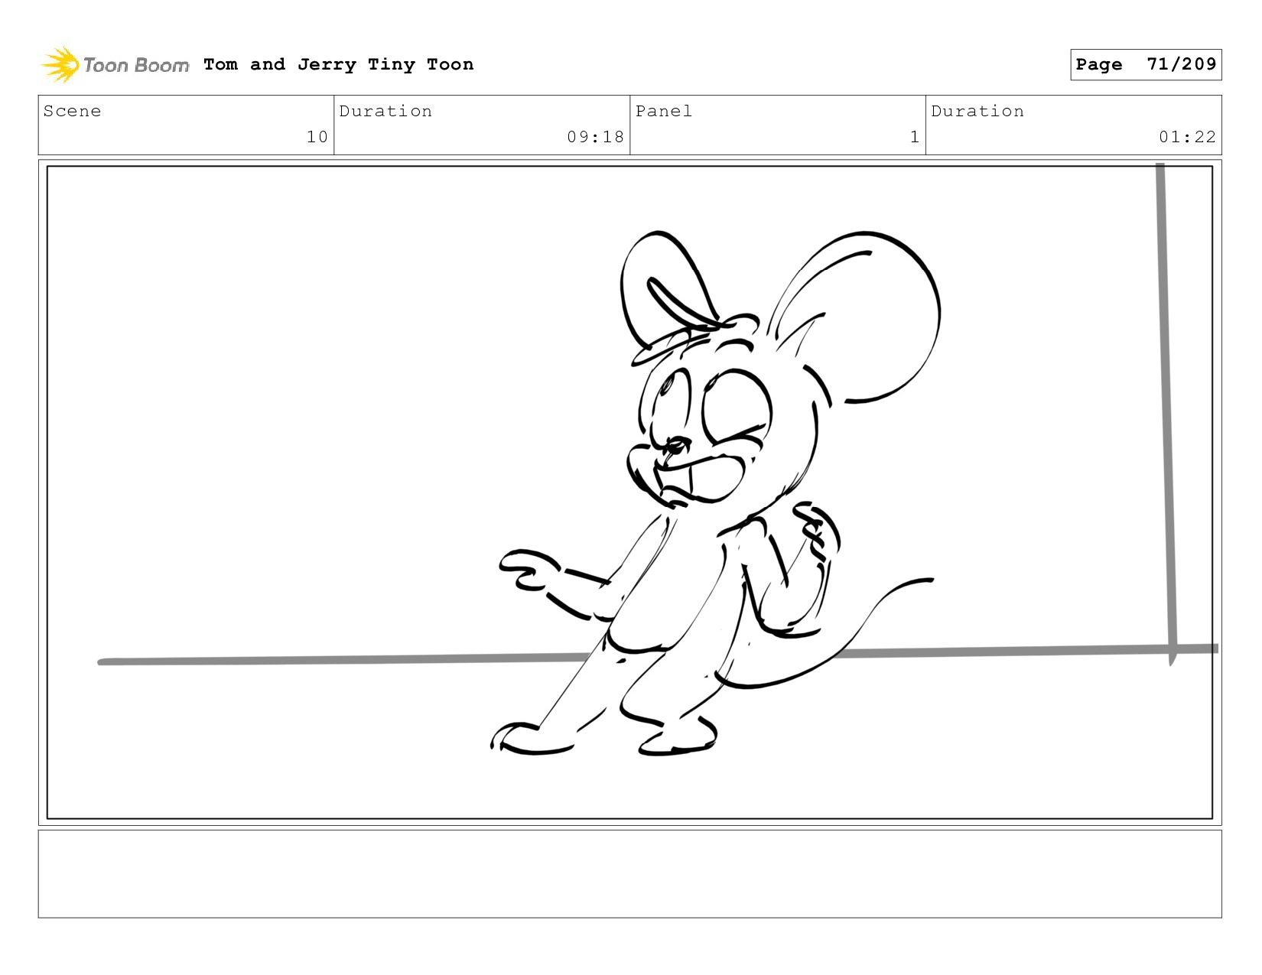Select the panel number '1'

(x=914, y=137)
